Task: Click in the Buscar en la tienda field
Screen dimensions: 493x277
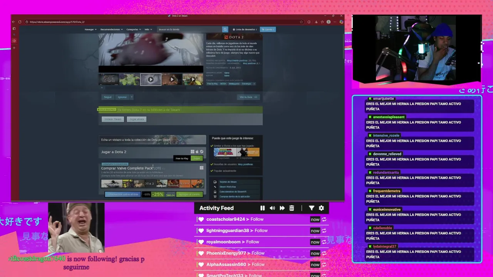Action: coord(189,29)
